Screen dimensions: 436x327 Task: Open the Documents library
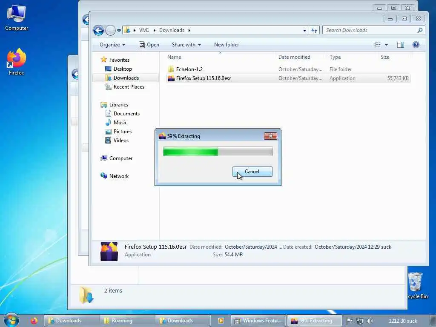126,113
